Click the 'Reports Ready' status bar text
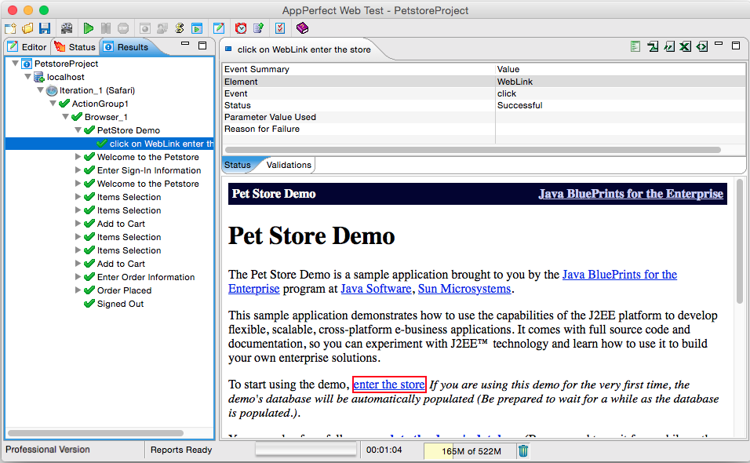Screen dimensions: 750x463 tap(180, 450)
